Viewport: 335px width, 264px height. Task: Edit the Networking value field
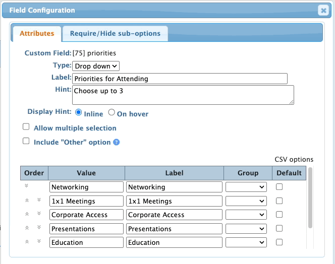pyautogui.click(x=86, y=187)
